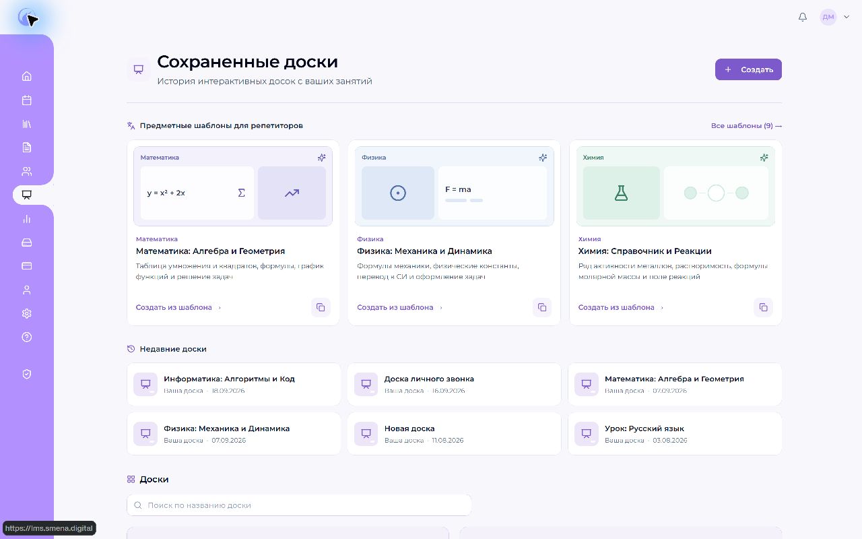The height and width of the screenshot is (539, 862).
Task: Open the payment card icon in sidebar
Action: coord(27,266)
